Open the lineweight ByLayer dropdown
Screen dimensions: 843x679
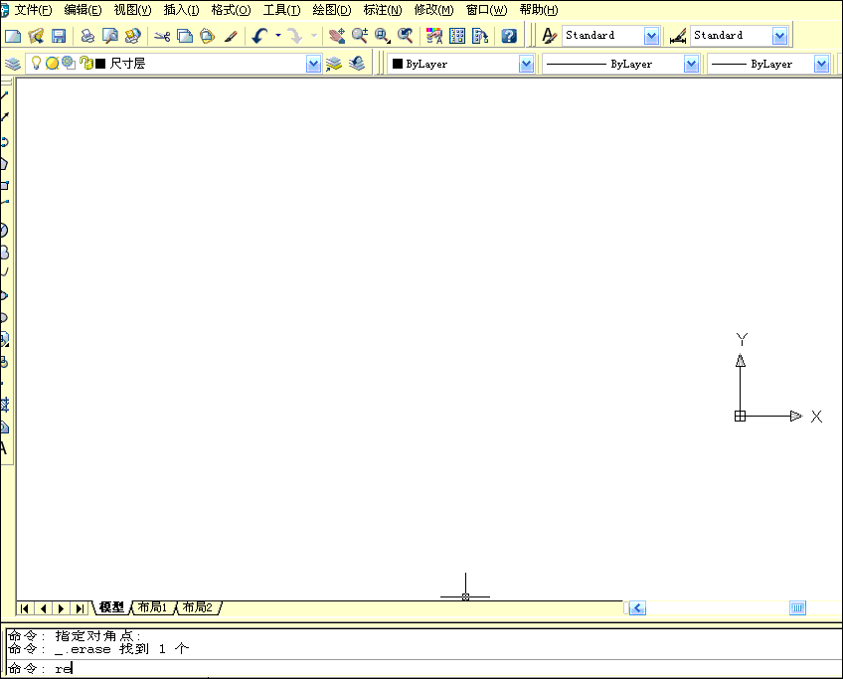tap(821, 64)
